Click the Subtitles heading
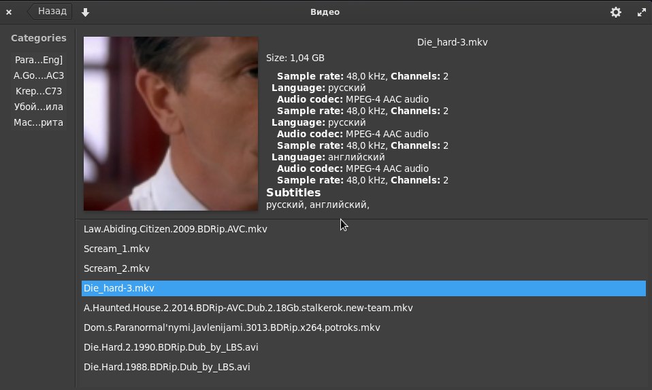Viewport: 652px width, 390px height. (293, 193)
